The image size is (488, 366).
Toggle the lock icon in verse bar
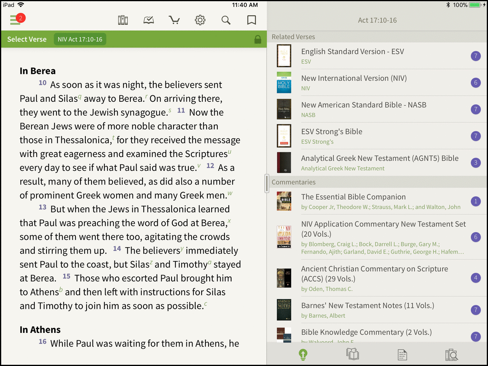coord(258,39)
